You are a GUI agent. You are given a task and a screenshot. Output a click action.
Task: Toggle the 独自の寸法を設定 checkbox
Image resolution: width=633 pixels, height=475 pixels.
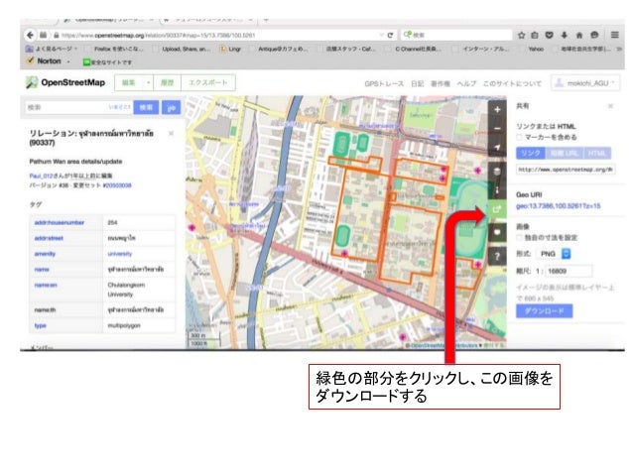point(520,237)
